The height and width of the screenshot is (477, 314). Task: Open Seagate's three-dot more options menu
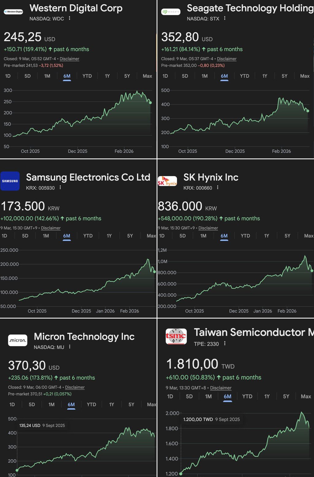click(225, 18)
